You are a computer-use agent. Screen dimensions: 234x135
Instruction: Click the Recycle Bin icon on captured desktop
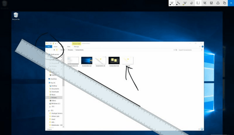click(16, 16)
